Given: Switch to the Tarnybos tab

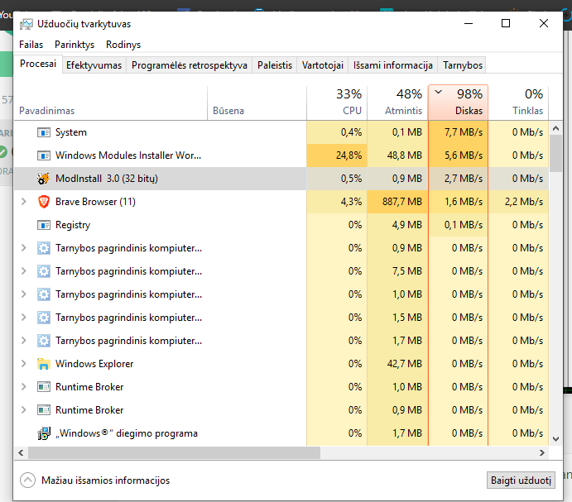Looking at the screenshot, I should (463, 65).
